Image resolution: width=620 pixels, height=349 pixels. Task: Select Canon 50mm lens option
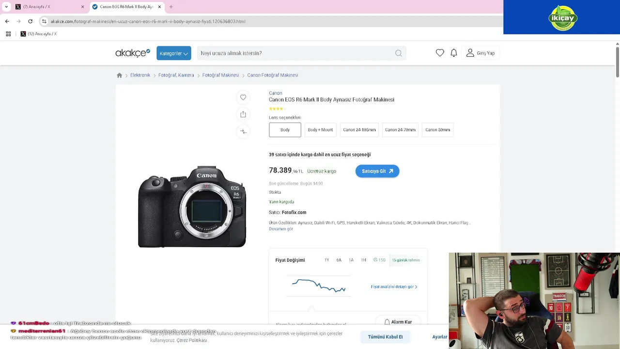(x=437, y=130)
